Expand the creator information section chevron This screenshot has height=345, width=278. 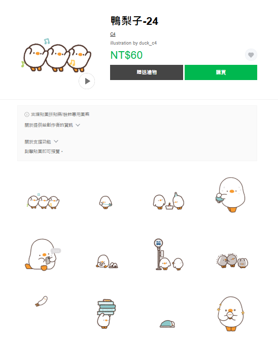click(x=78, y=125)
